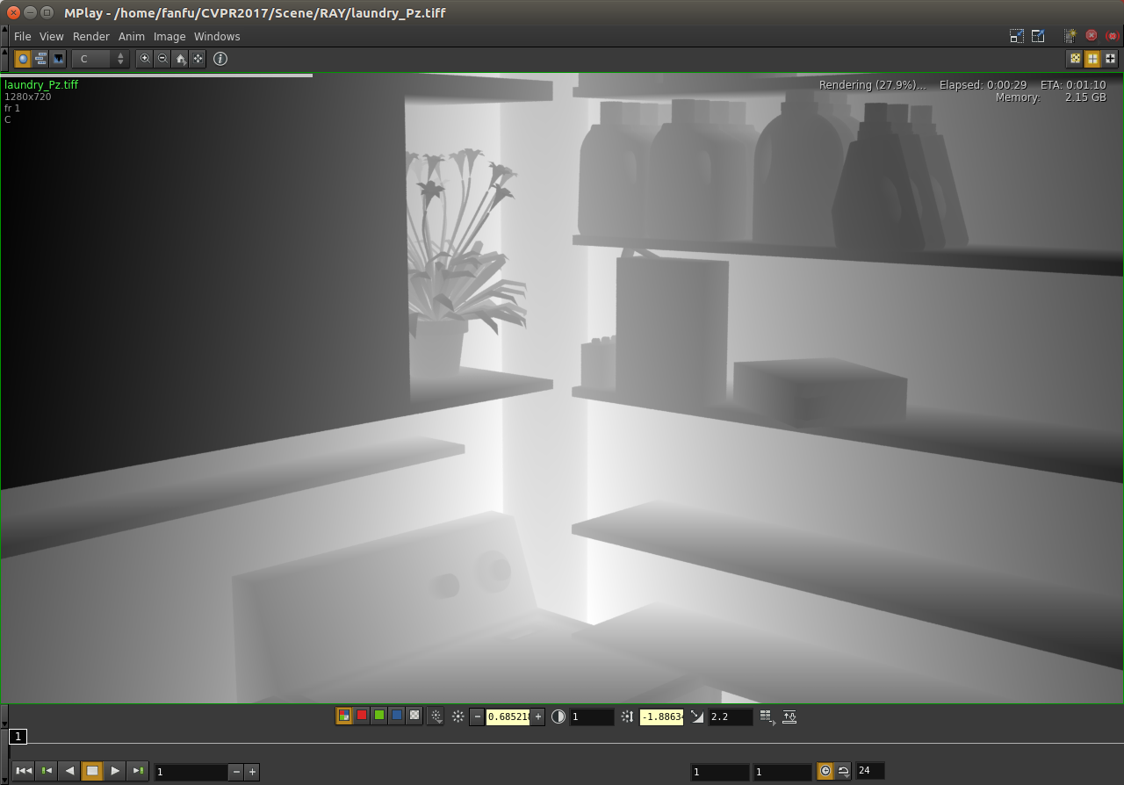
Task: Toggle the full color channels button
Action: point(344,717)
